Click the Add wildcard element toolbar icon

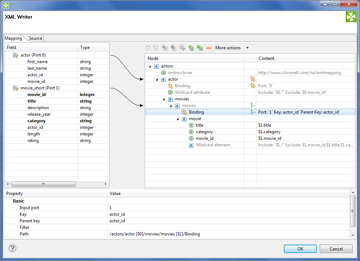coord(173,47)
